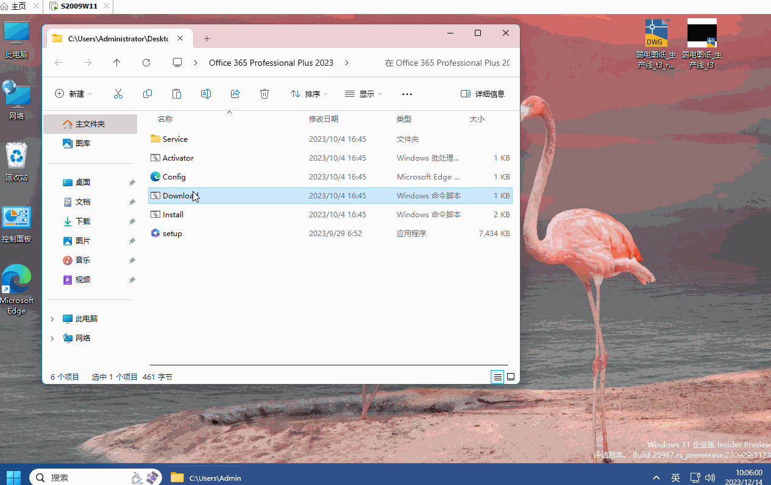The width and height of the screenshot is (771, 485).
Task: Select the Config file's Edge icon
Action: point(155,176)
